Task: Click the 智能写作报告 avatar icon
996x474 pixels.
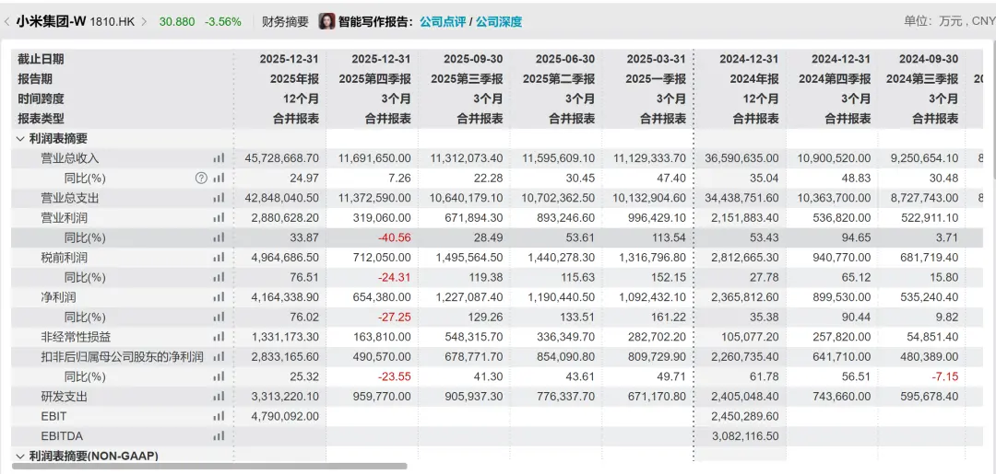Action: click(326, 21)
